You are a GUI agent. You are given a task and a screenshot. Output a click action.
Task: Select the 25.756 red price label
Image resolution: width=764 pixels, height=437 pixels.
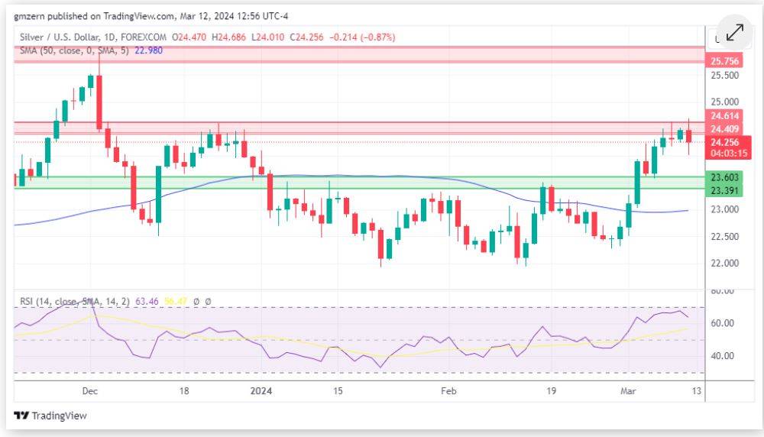[x=724, y=61]
